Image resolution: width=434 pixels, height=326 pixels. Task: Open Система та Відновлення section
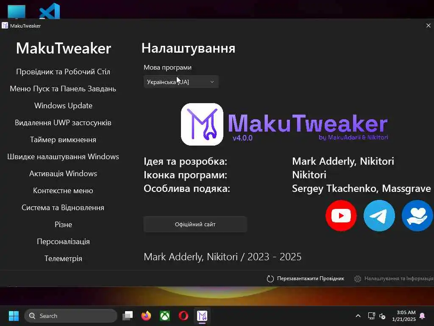63,207
